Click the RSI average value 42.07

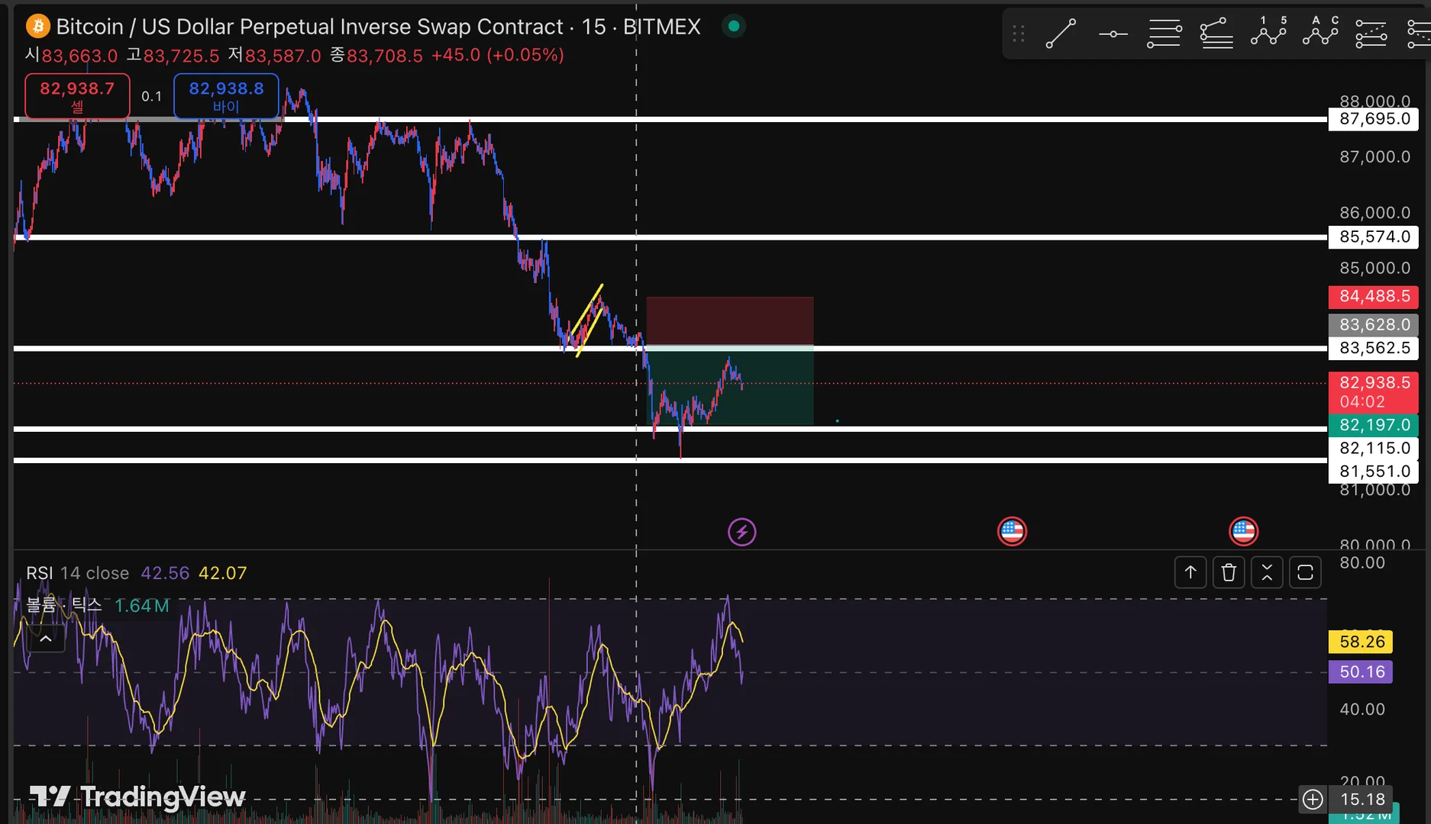pos(223,573)
